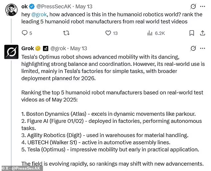
Task: Reply to the tweet by ok
Action: point(25,33)
